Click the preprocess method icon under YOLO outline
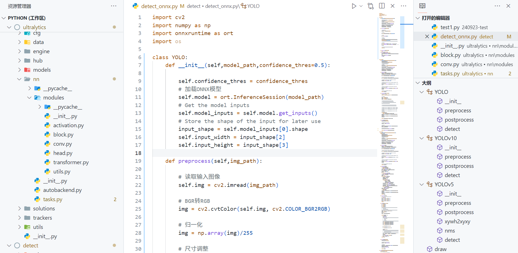 click(x=440, y=110)
